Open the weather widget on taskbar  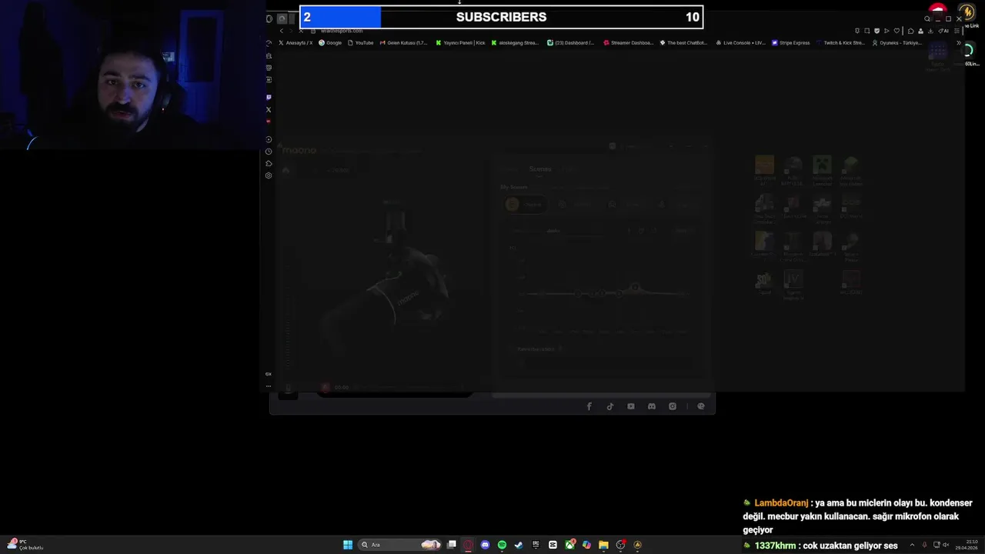[25, 545]
